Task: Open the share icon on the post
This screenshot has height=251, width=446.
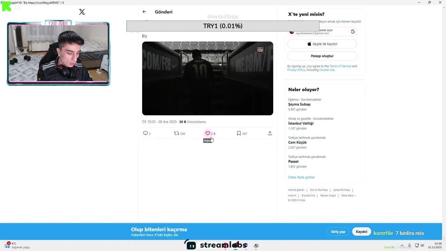Action: pos(270,133)
